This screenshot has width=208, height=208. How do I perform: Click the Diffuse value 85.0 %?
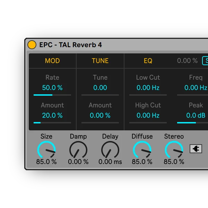coord(142,162)
